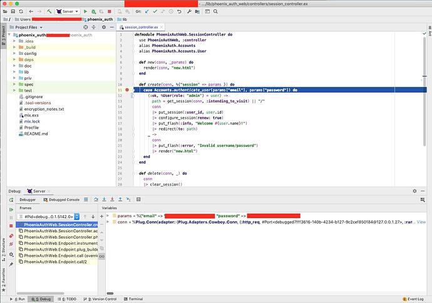Viewport: 432px width, 303px height.
Task: Click the Save All floppy disk icon
Action: click(x=13, y=11)
